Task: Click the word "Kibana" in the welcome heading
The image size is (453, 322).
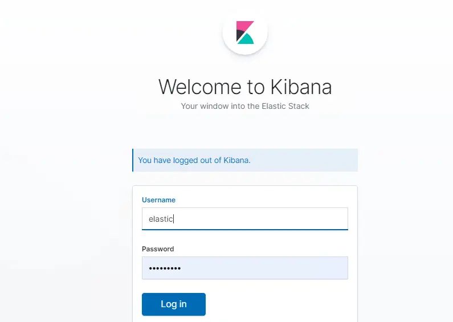Action: point(301,87)
